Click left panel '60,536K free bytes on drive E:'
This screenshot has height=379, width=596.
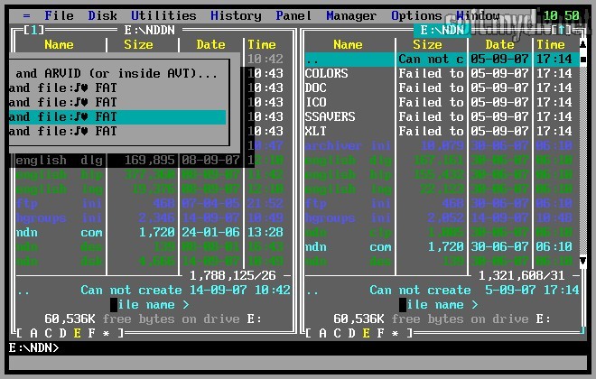tap(153, 319)
